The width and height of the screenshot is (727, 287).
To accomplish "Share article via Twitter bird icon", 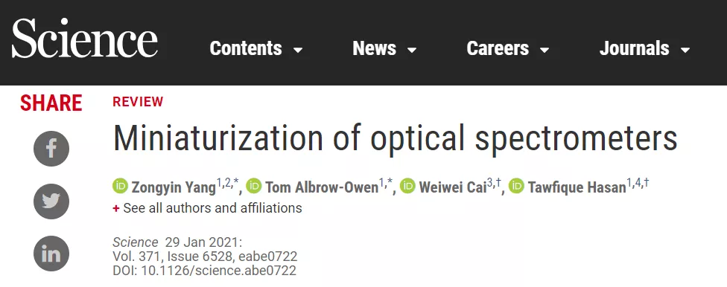I will [51, 201].
